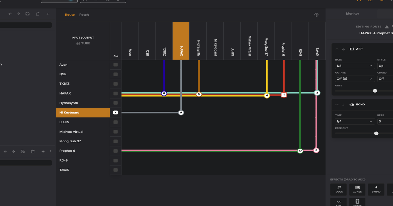This screenshot has width=393, height=206.
Task: Toggle the ALL checkbox for QSR input
Action: (x=116, y=74)
